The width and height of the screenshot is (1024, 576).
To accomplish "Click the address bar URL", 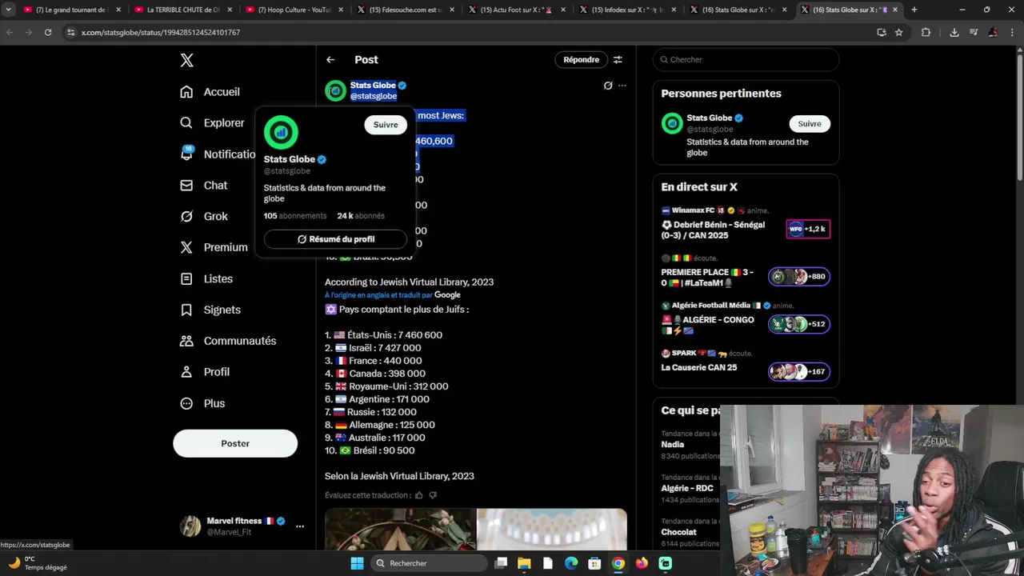I will (x=161, y=33).
